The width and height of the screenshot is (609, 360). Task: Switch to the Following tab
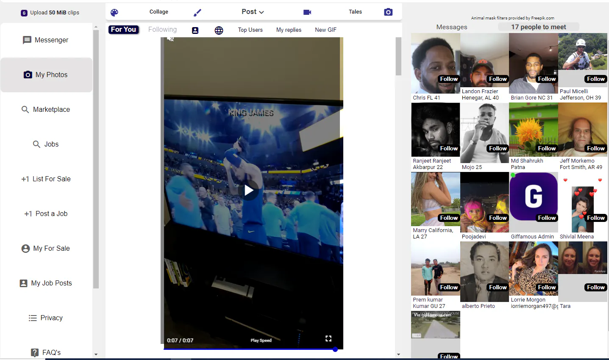click(x=162, y=29)
